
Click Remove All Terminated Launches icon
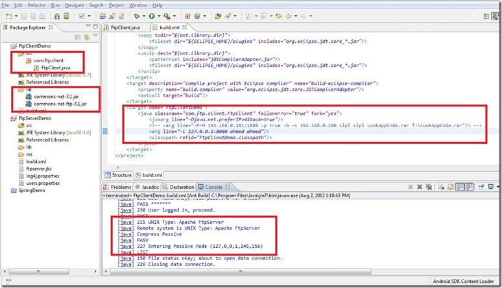tap(429, 187)
